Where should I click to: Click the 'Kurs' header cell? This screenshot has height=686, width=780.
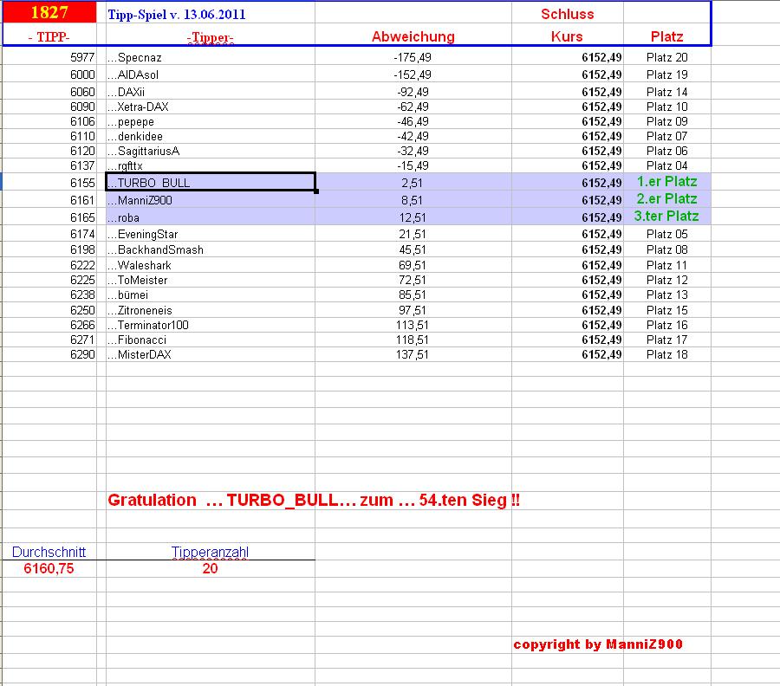tap(567, 36)
